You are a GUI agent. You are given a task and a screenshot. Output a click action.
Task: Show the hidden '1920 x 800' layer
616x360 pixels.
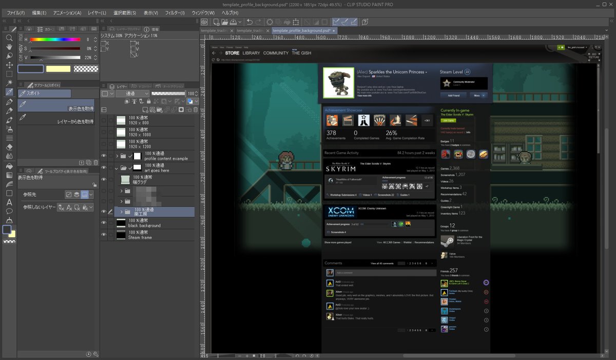(x=104, y=120)
